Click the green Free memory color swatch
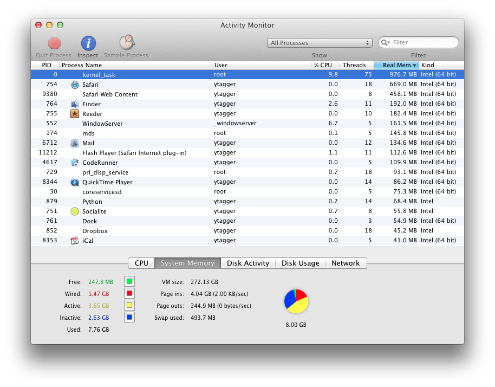The height and width of the screenshot is (387, 495). [x=129, y=281]
